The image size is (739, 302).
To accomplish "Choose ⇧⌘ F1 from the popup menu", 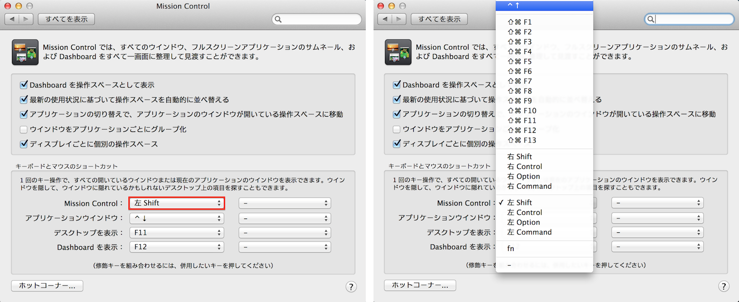I will (x=544, y=22).
